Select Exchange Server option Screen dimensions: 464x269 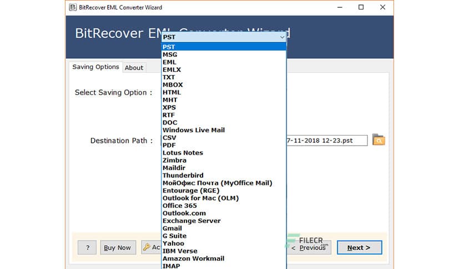[x=224, y=221]
